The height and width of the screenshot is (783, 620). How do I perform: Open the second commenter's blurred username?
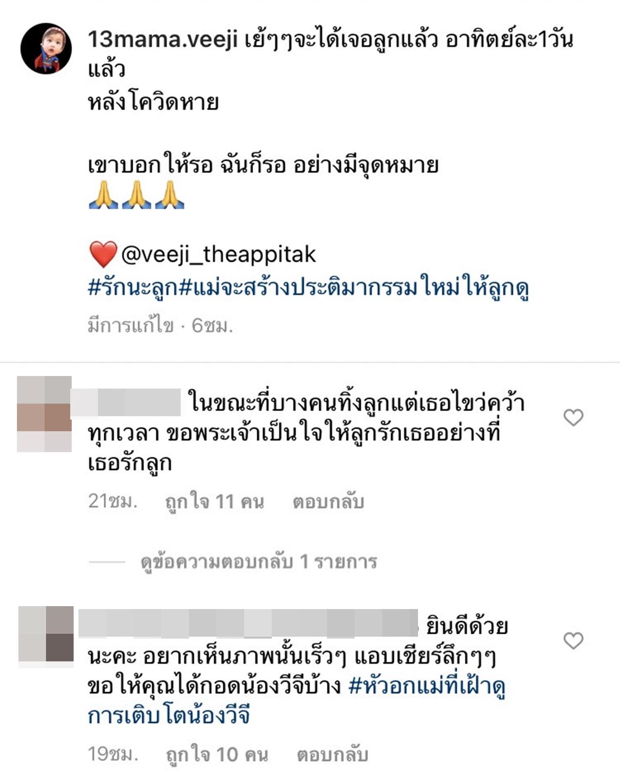click(248, 623)
